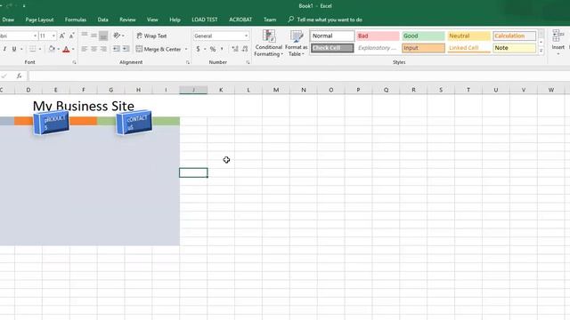The height and width of the screenshot is (320, 570).
Task: Decrease font size with the shrink font icon
Action: tap(71, 36)
